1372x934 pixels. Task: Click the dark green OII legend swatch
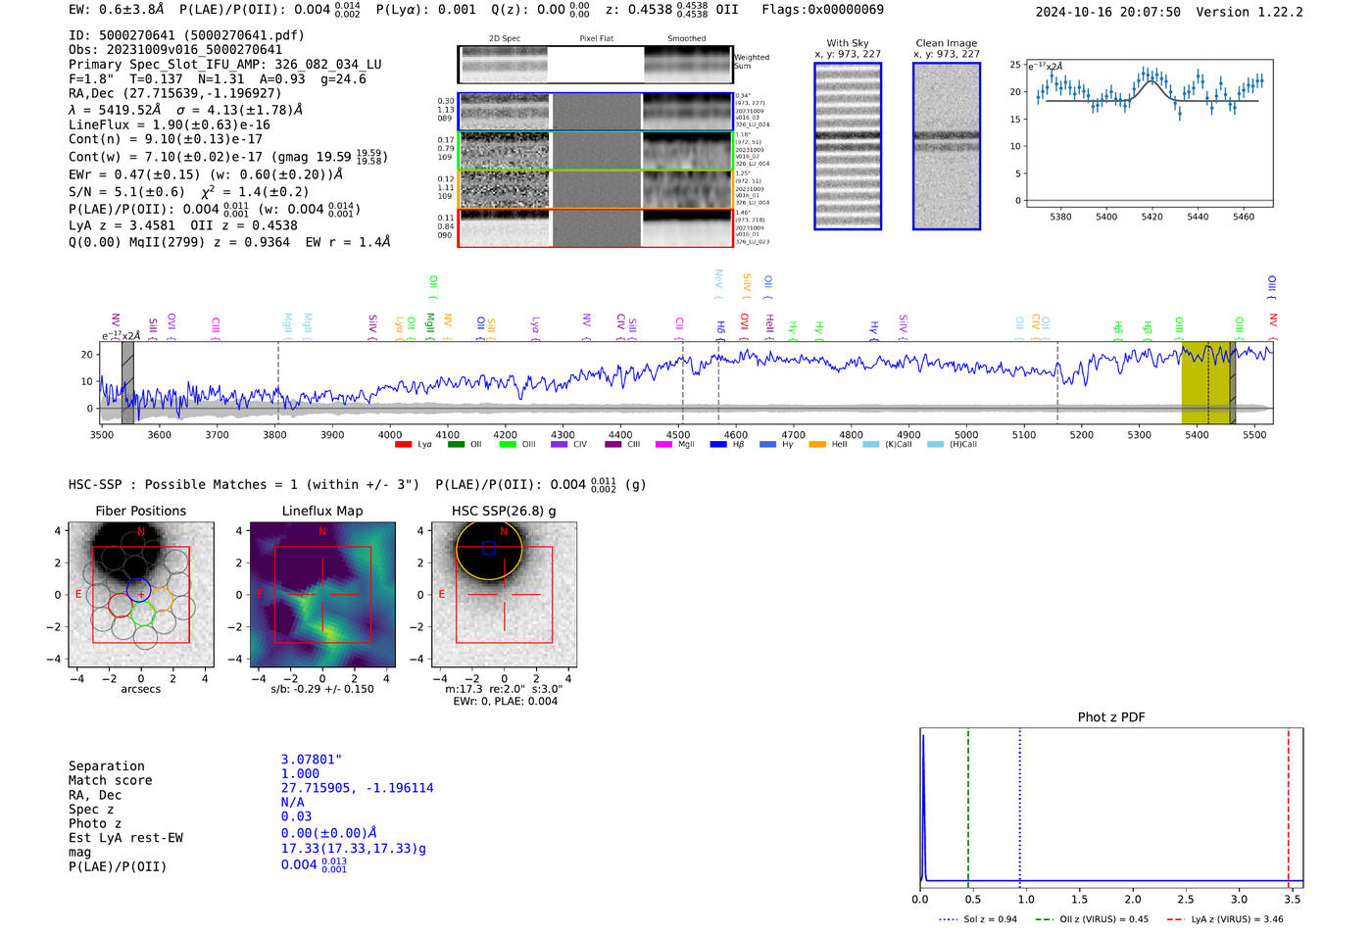tap(455, 444)
